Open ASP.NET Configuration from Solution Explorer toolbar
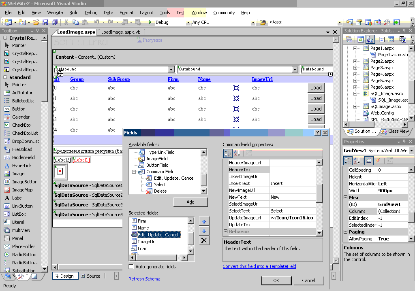This screenshot has width=415, height=291. [x=402, y=39]
